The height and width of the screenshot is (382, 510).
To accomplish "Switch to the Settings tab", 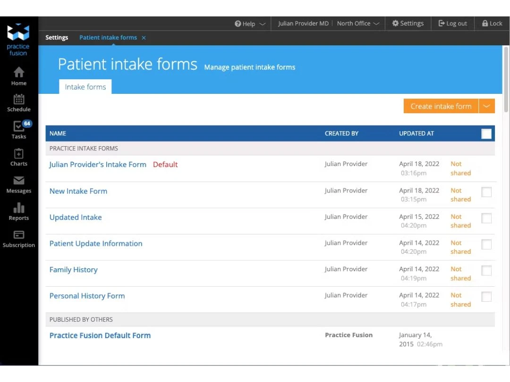I will pos(57,37).
